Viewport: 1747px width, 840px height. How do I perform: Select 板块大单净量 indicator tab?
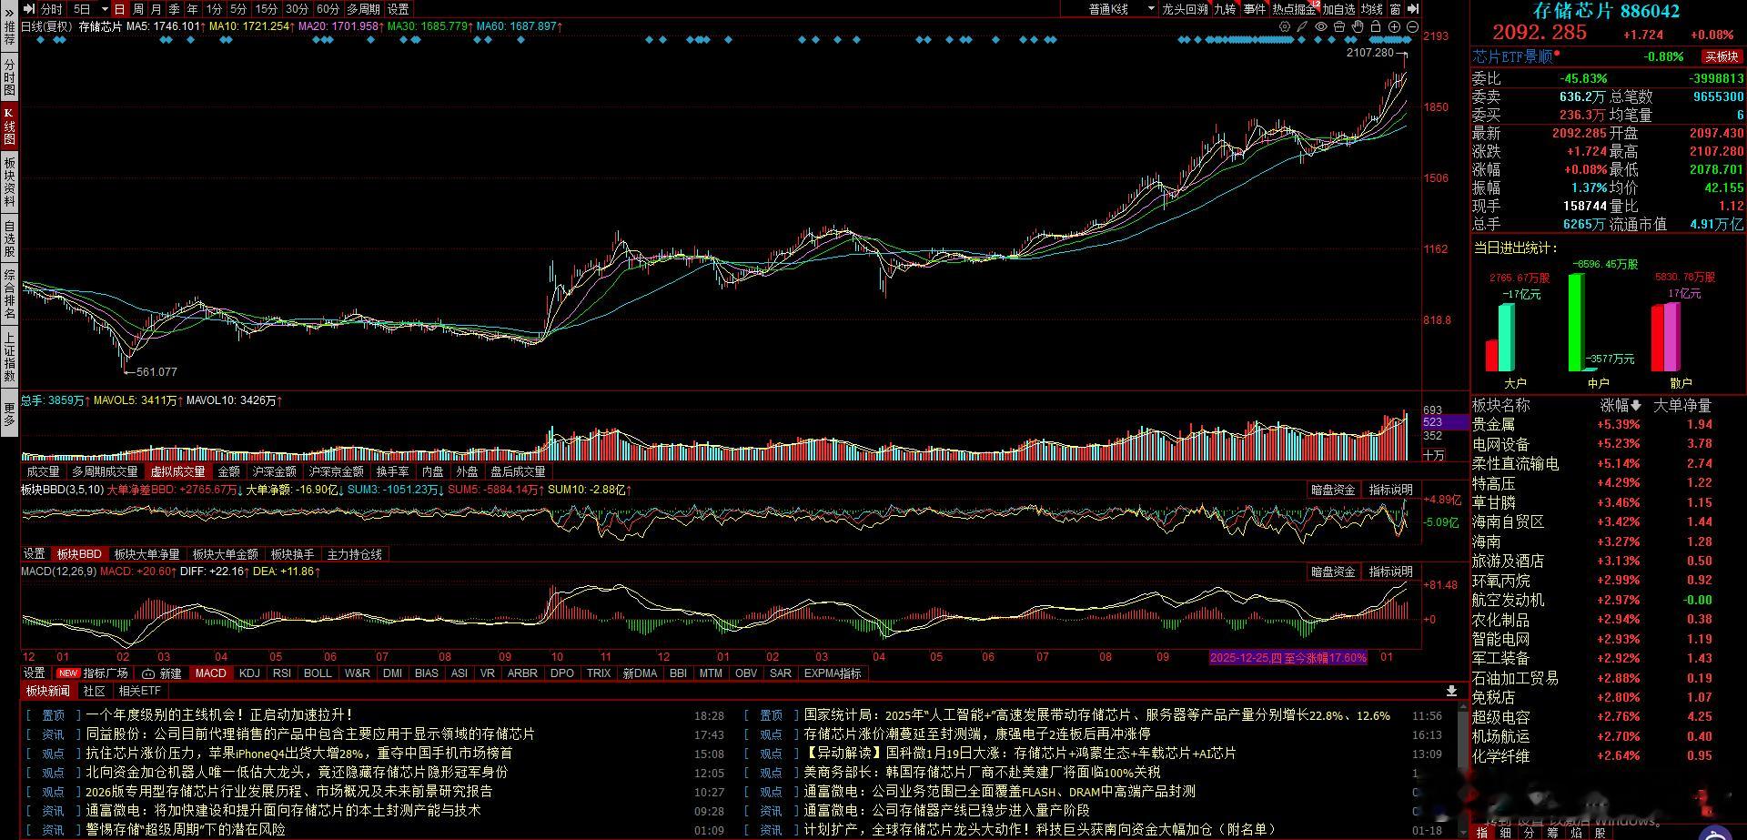click(x=147, y=554)
